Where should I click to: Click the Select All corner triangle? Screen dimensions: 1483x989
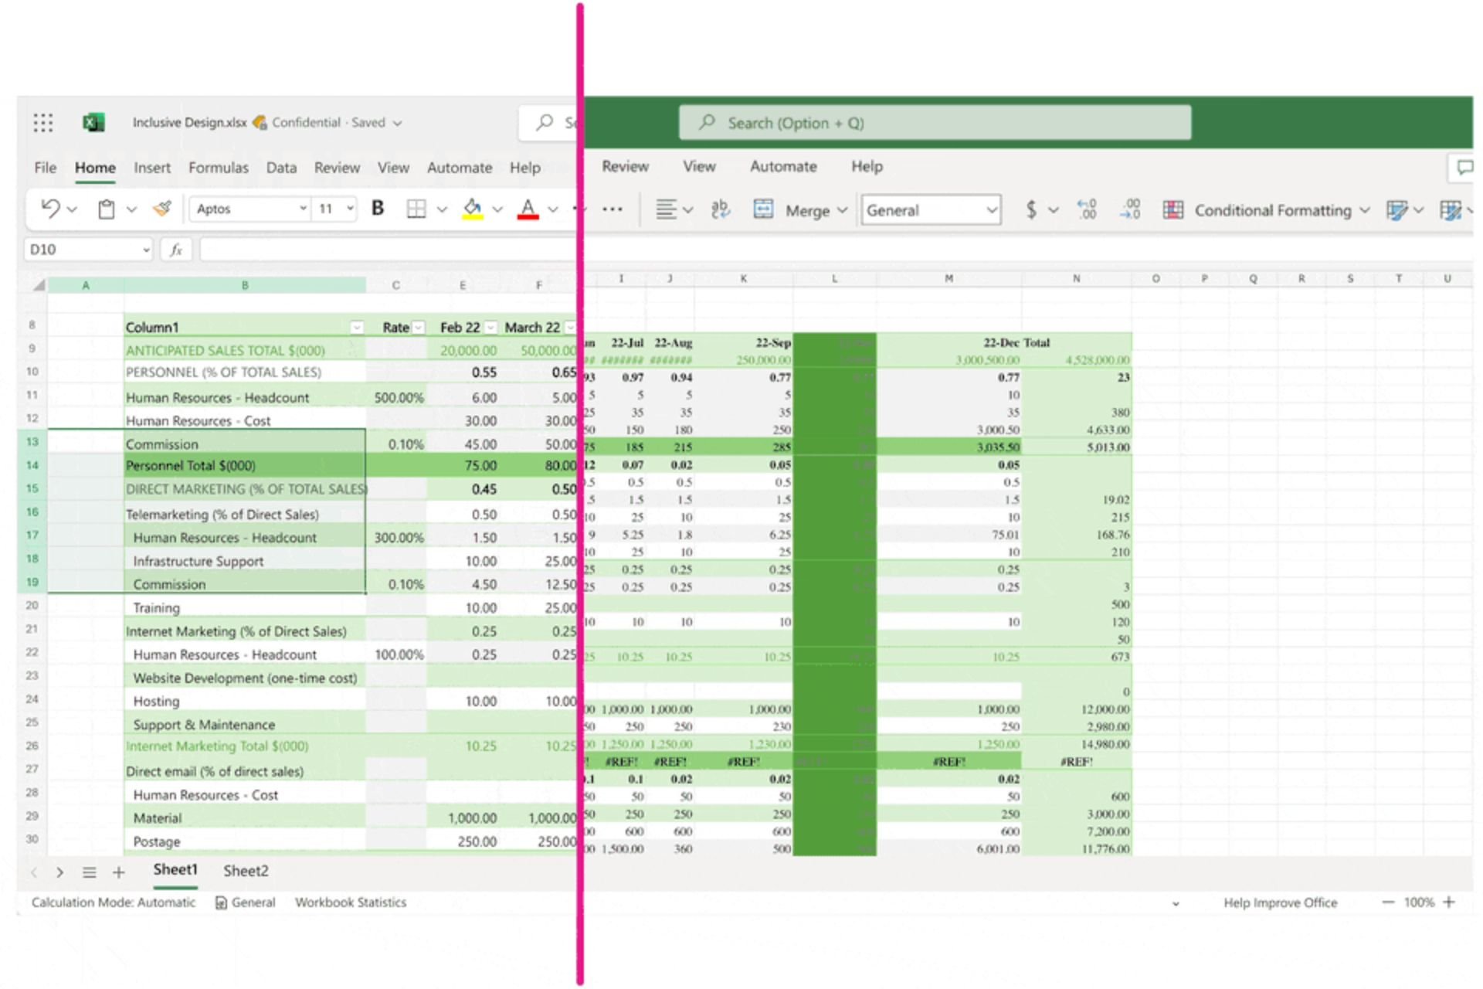(39, 286)
